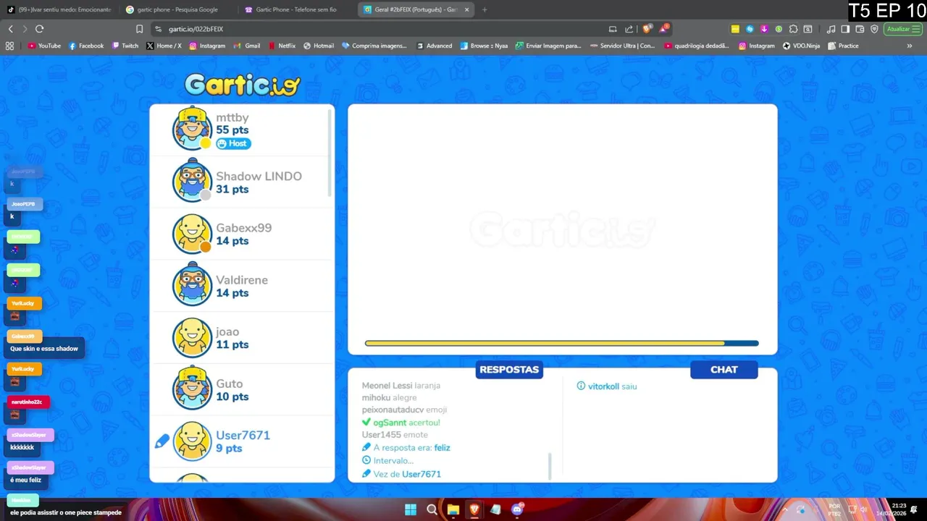Click Guto's avatar

pyautogui.click(x=192, y=389)
